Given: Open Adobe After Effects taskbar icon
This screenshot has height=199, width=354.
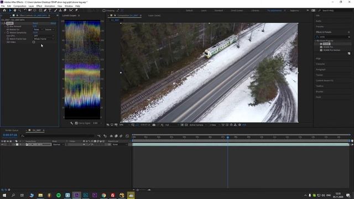Looking at the screenshot, I should tap(76, 195).
